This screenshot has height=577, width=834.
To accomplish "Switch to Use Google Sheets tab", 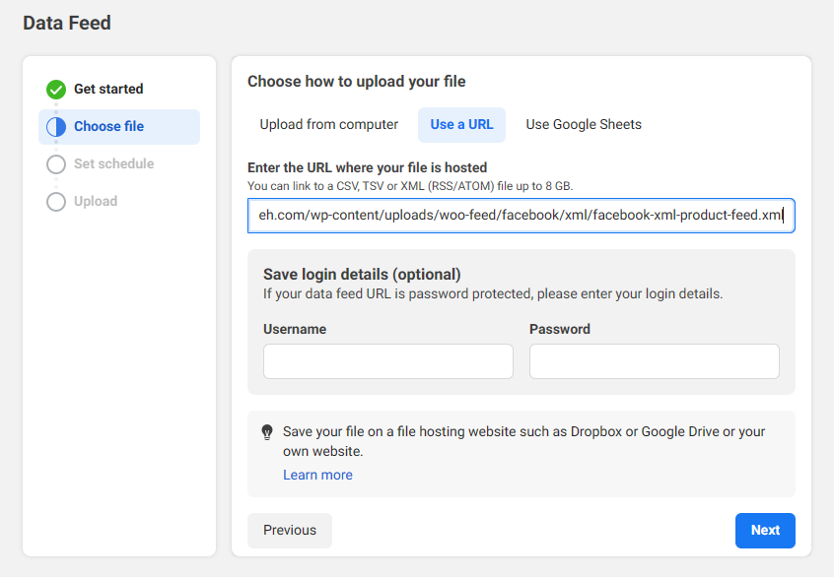I will tap(584, 125).
